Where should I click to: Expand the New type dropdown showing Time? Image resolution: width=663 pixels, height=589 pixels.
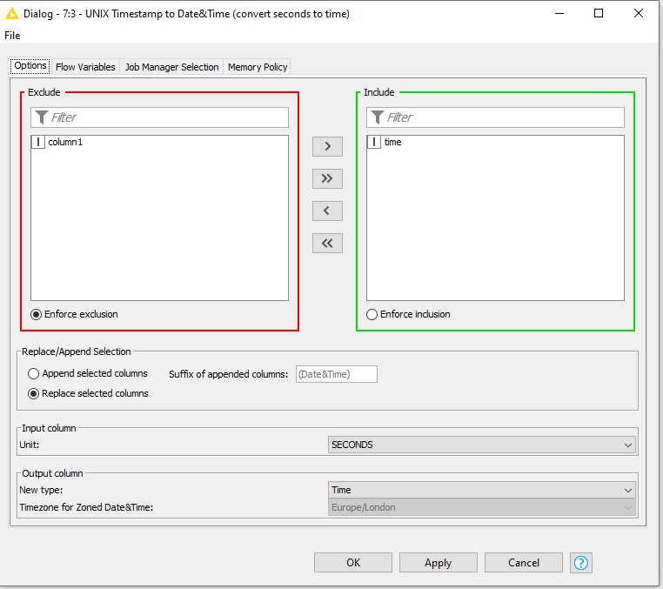[481, 491]
